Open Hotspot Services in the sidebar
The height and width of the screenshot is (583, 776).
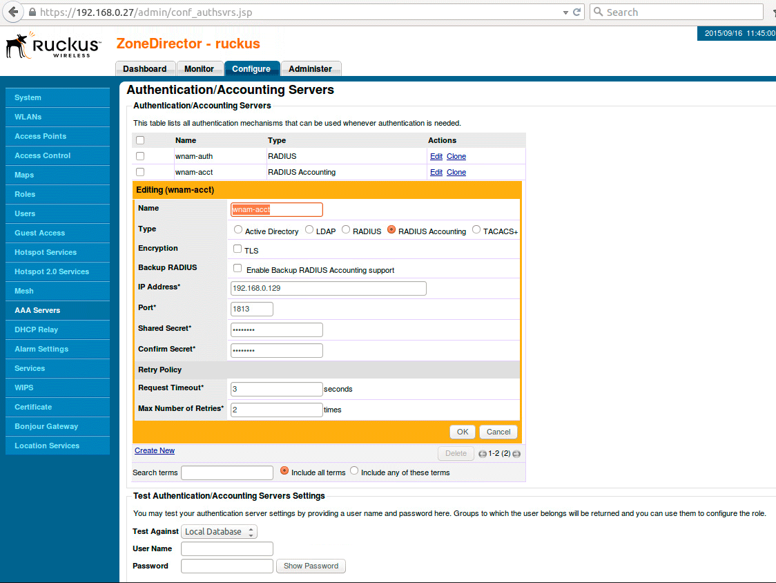(x=46, y=252)
